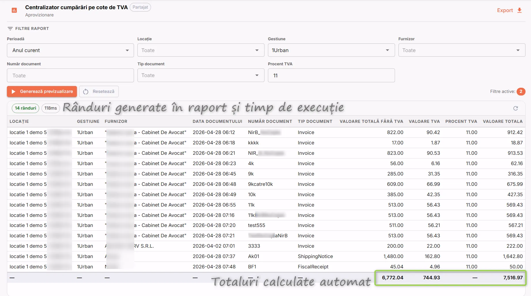Click the total VAT value 744.93
This screenshot has width=531, height=296.
[x=432, y=278]
